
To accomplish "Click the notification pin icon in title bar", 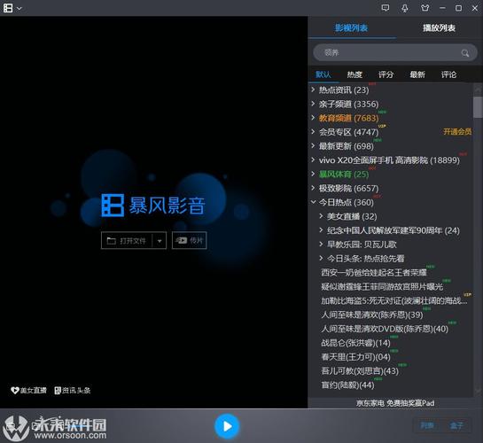I will 405,8.
